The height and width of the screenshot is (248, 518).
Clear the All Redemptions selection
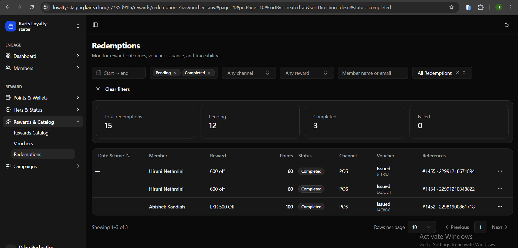click(x=457, y=73)
